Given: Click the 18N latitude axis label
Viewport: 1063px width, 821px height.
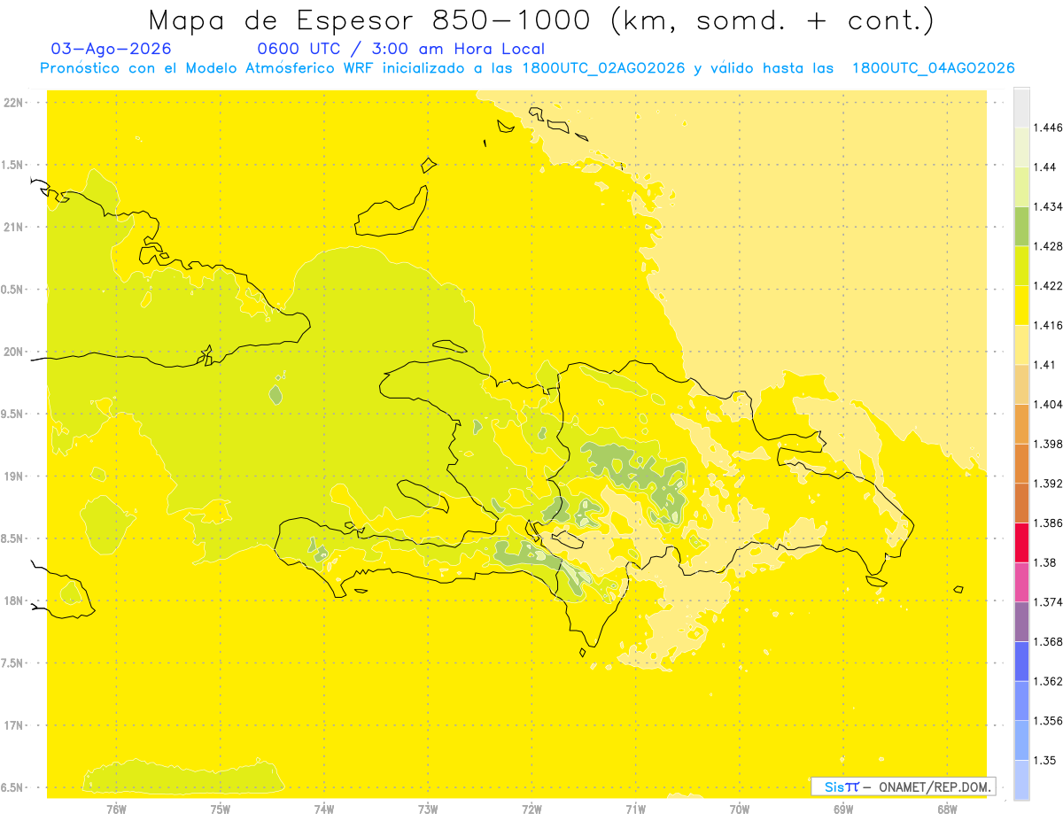Looking at the screenshot, I should pyautogui.click(x=15, y=600).
